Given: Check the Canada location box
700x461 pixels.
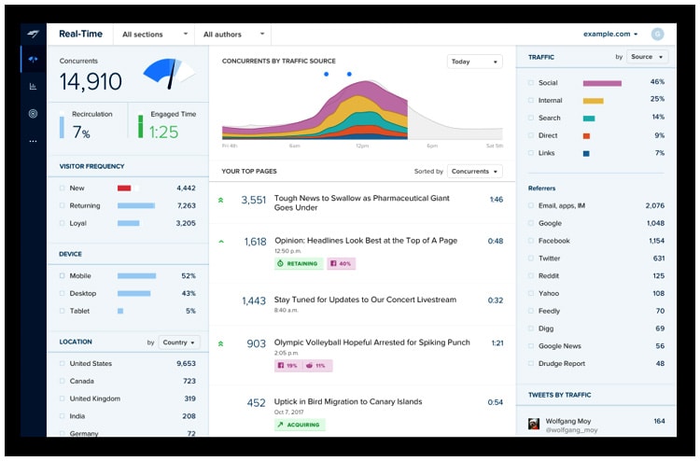Looking at the screenshot, I should pos(62,381).
